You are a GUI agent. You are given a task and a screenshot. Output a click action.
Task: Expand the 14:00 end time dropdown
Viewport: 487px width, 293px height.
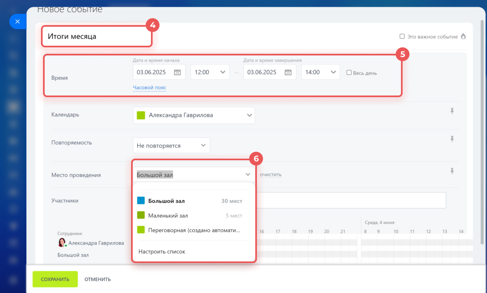(x=321, y=72)
